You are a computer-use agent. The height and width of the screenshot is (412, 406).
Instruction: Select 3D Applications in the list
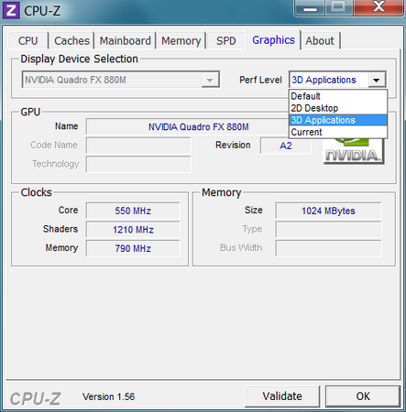338,120
